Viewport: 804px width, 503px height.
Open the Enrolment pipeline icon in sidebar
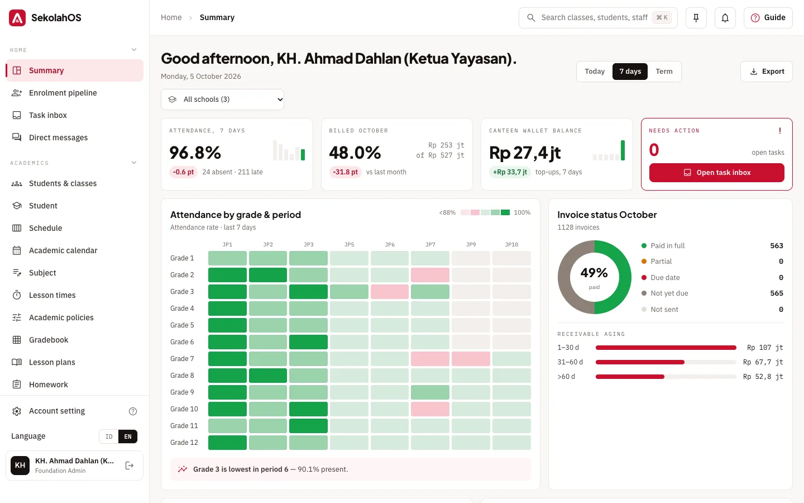pos(17,93)
